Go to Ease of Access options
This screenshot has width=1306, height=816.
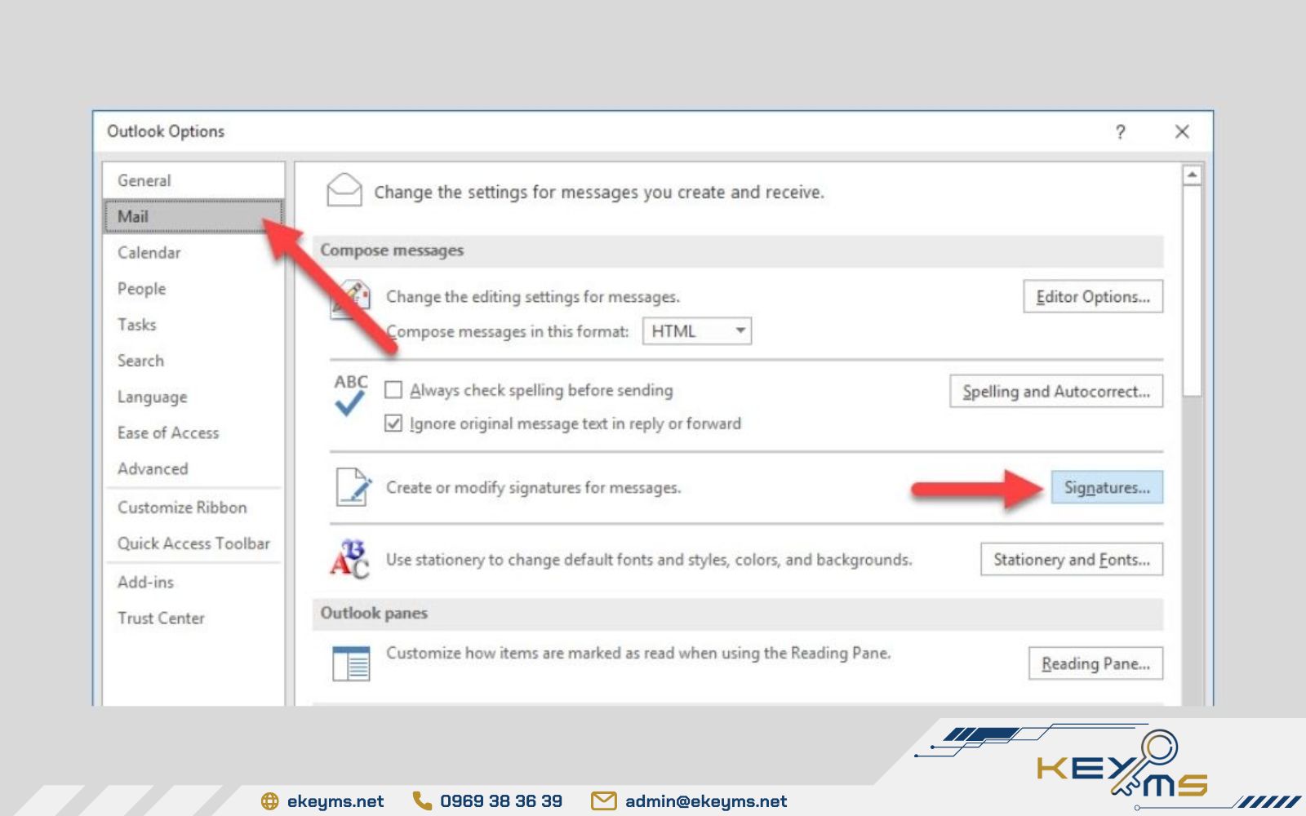point(193,432)
